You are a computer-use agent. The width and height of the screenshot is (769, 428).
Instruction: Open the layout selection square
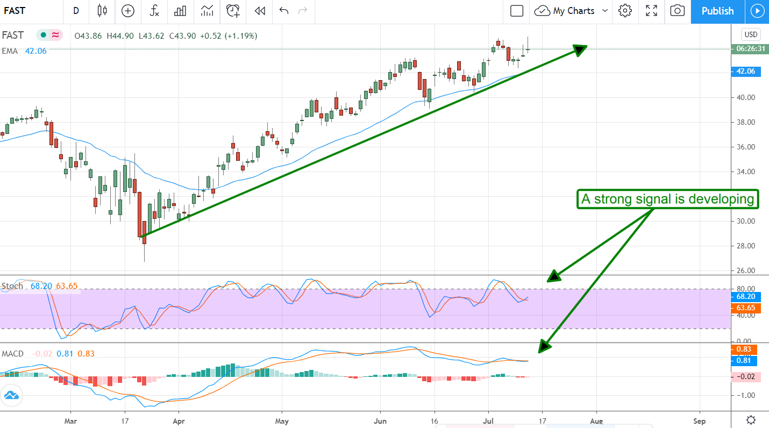pyautogui.click(x=517, y=11)
